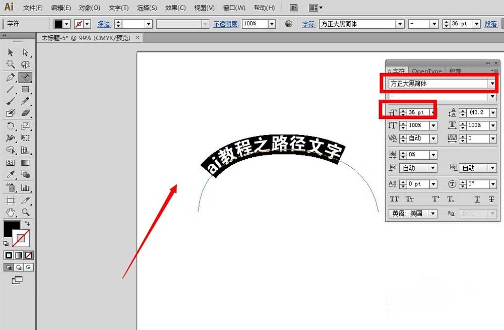Select the Scale tool
This screenshot has width=504, height=330.
click(x=25, y=126)
